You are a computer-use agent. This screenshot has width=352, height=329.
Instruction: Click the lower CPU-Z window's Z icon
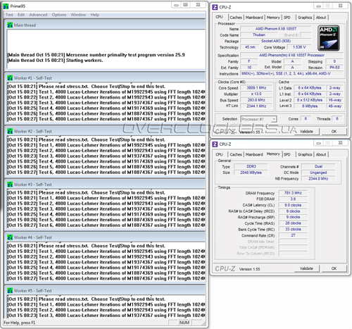click(215, 144)
